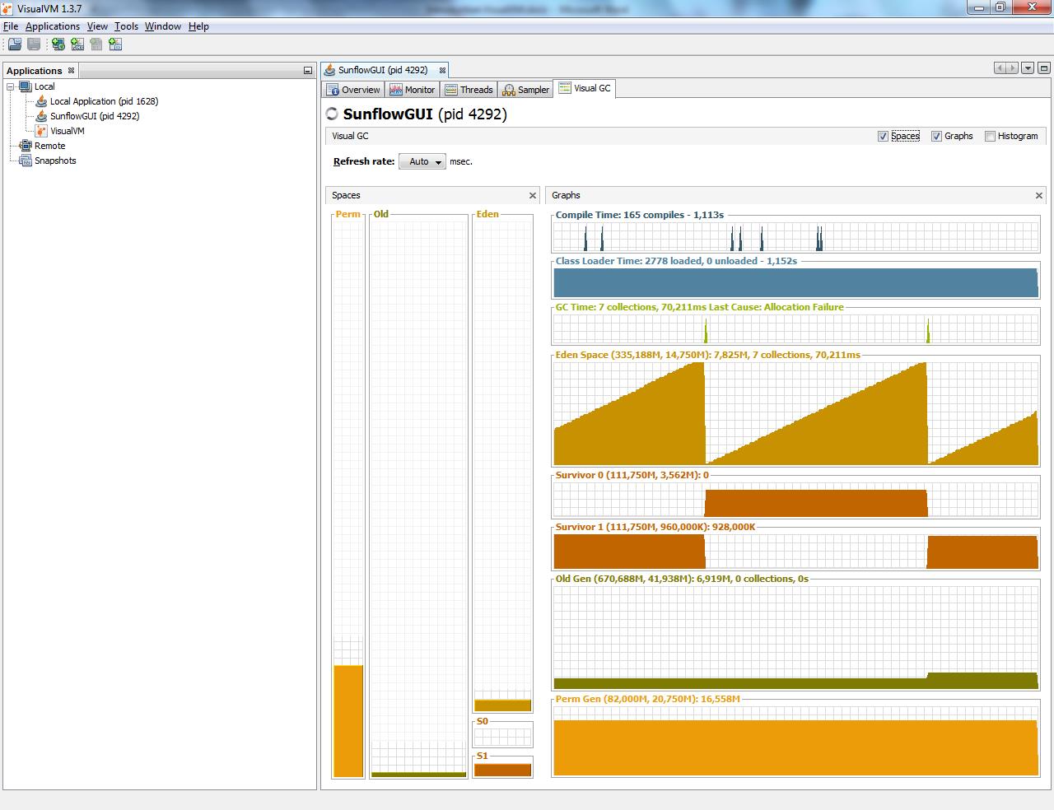Click the Java icon beside SunflowGUI tree node
1054x810 pixels.
click(41, 116)
